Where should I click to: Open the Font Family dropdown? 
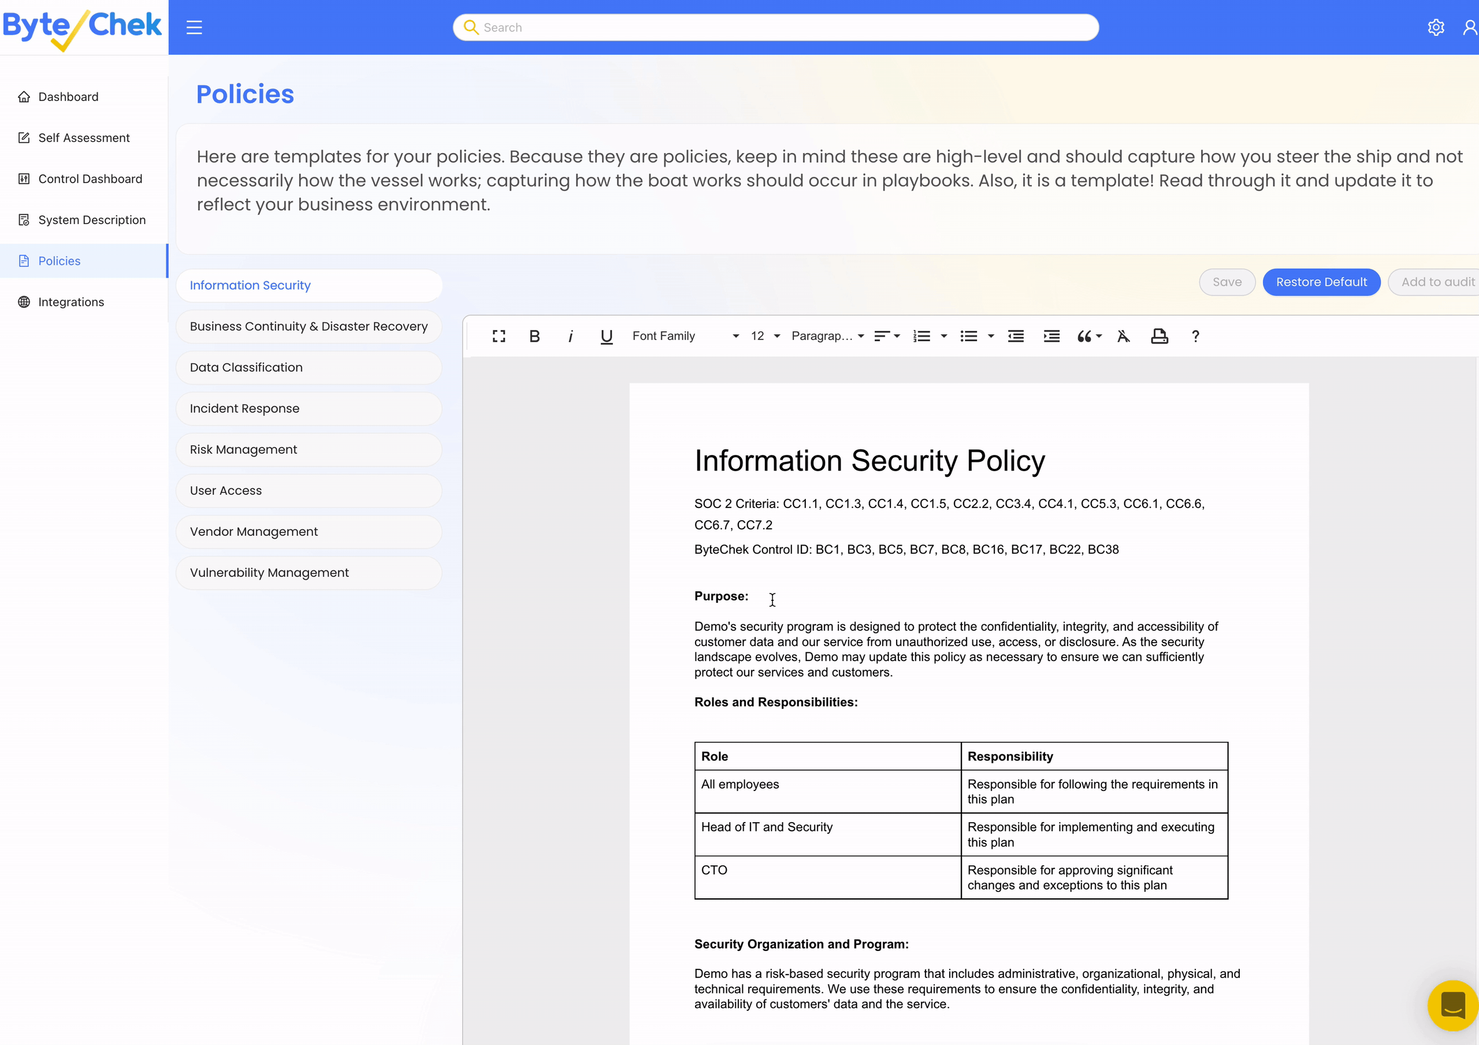[x=685, y=336]
